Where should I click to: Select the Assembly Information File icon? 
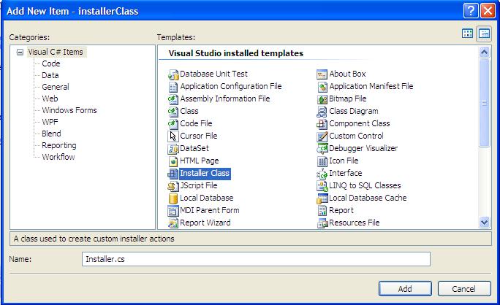pyautogui.click(x=173, y=99)
